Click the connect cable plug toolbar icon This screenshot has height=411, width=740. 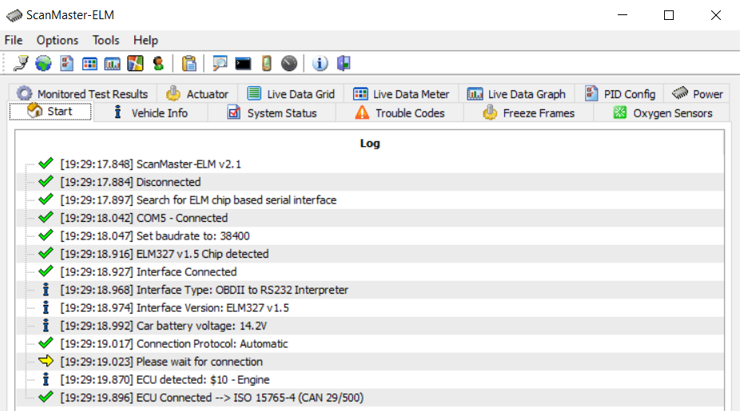click(22, 63)
